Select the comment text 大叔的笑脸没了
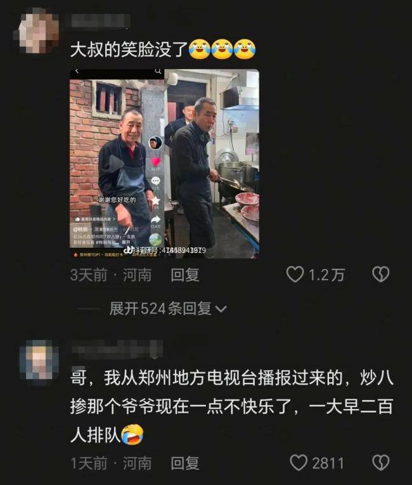Image resolution: width=412 pixels, height=485 pixels. (x=129, y=49)
